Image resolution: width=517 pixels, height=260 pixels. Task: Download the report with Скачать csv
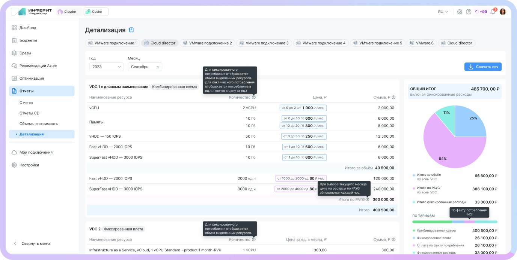pos(483,67)
